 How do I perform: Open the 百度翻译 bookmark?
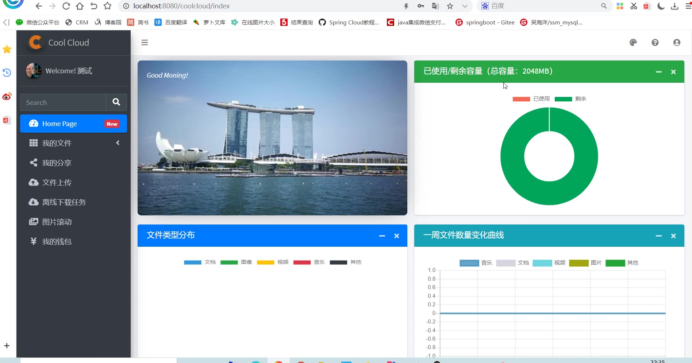point(171,22)
